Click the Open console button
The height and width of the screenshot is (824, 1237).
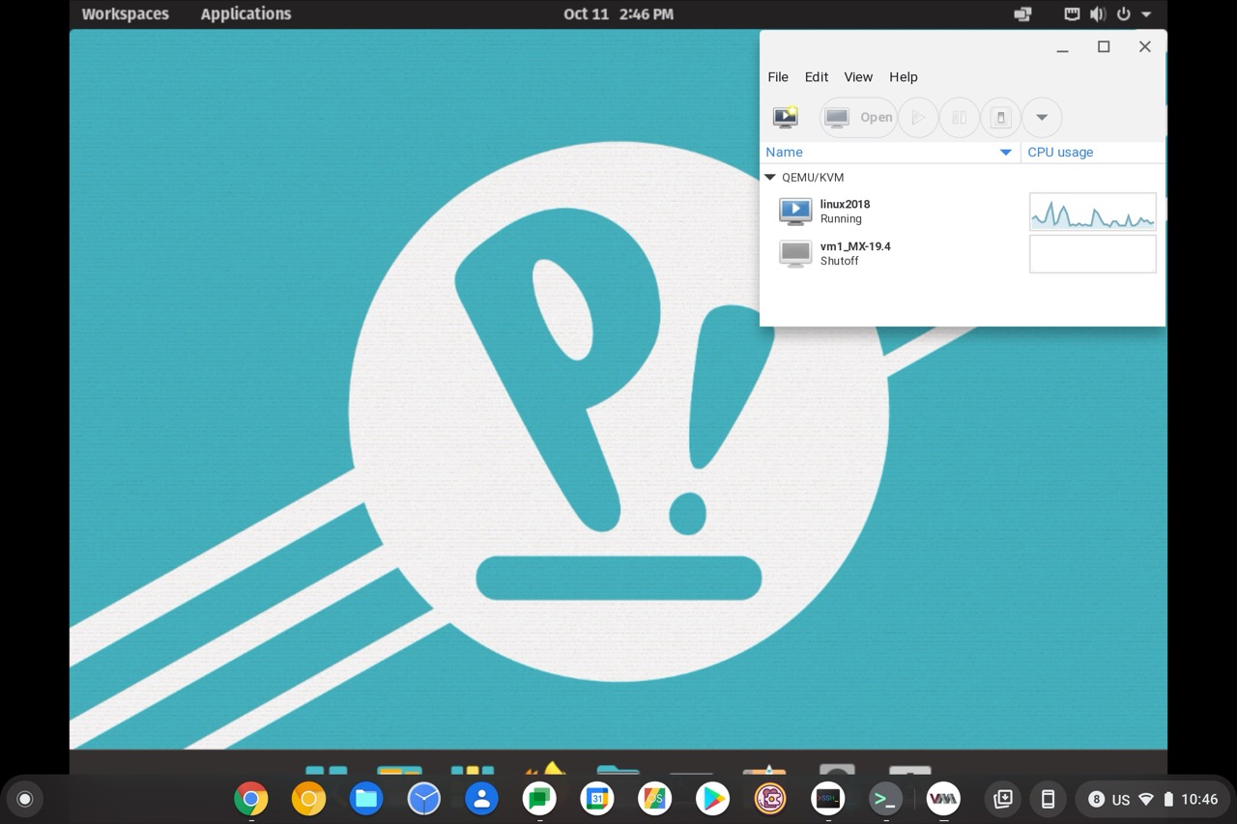[858, 117]
